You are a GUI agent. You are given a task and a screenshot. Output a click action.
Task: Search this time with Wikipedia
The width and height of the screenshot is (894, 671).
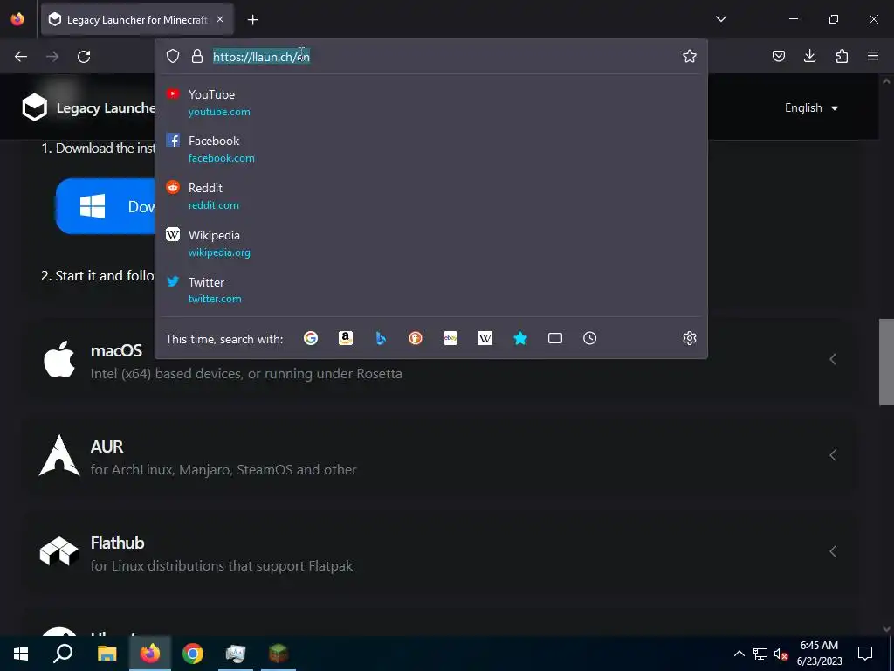485,338
